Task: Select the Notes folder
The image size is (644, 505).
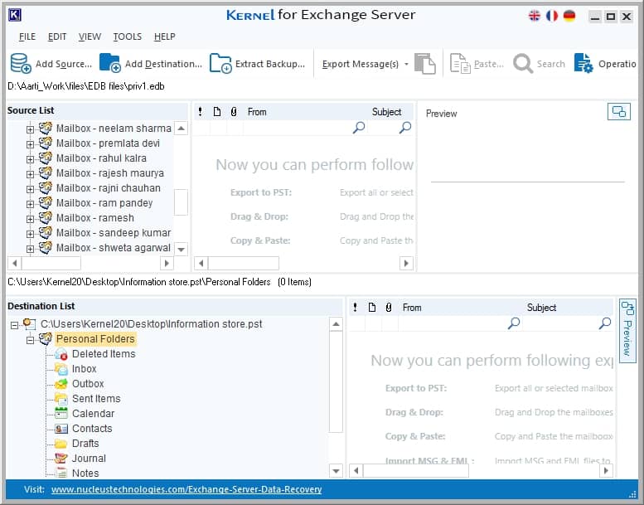Action: [85, 473]
